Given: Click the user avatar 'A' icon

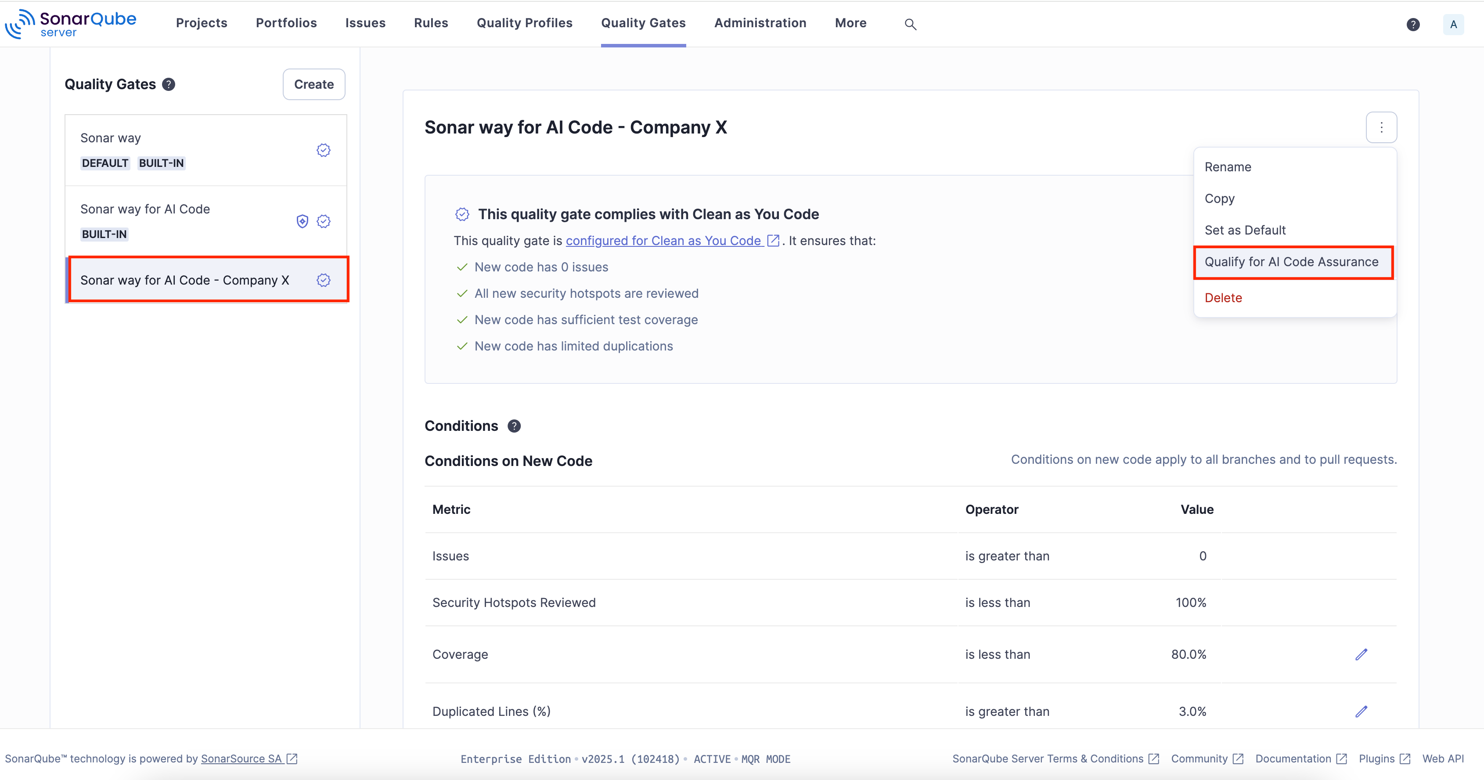Looking at the screenshot, I should click(1453, 24).
